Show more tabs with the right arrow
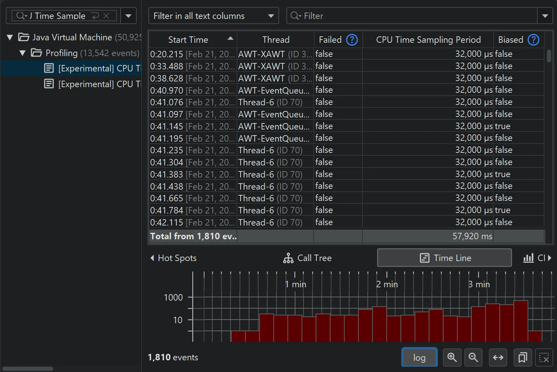 pos(549,258)
